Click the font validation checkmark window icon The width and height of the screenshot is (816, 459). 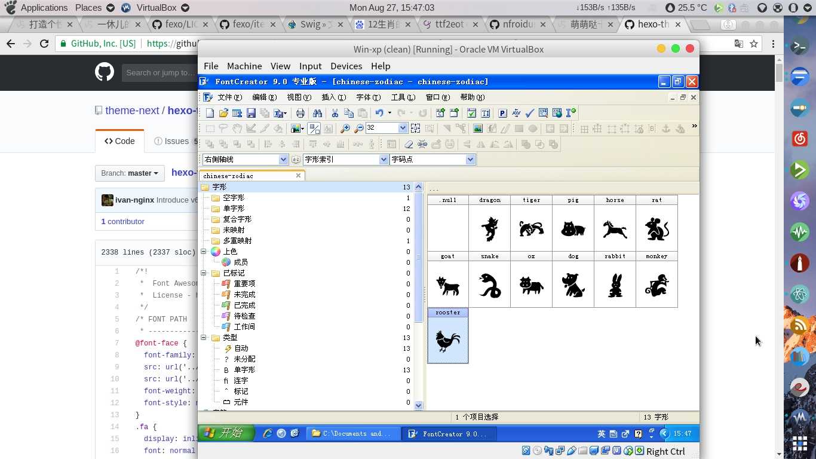(x=471, y=113)
